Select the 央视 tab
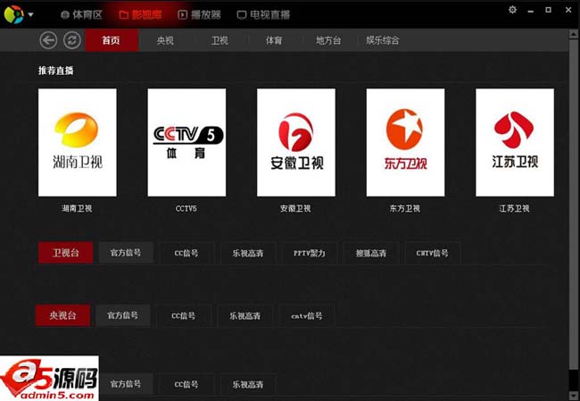580x401 pixels. point(165,40)
